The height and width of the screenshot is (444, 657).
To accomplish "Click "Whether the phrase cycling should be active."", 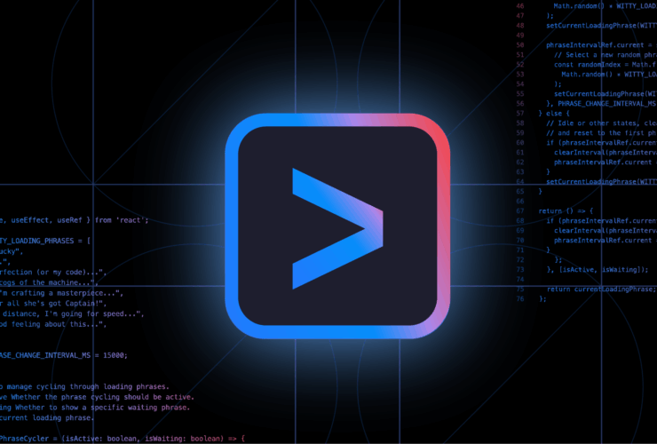I will [x=103, y=397].
